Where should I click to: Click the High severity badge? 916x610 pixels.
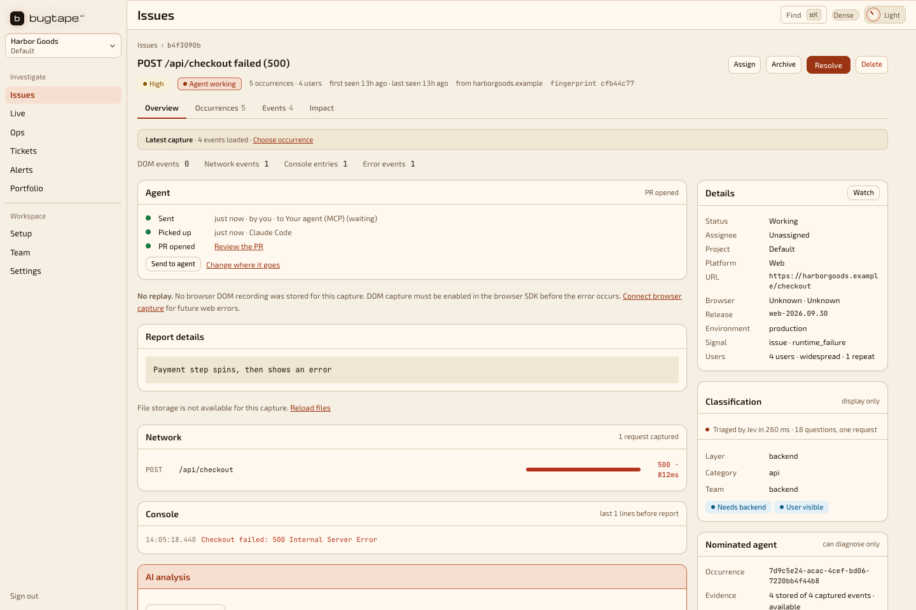pos(153,84)
